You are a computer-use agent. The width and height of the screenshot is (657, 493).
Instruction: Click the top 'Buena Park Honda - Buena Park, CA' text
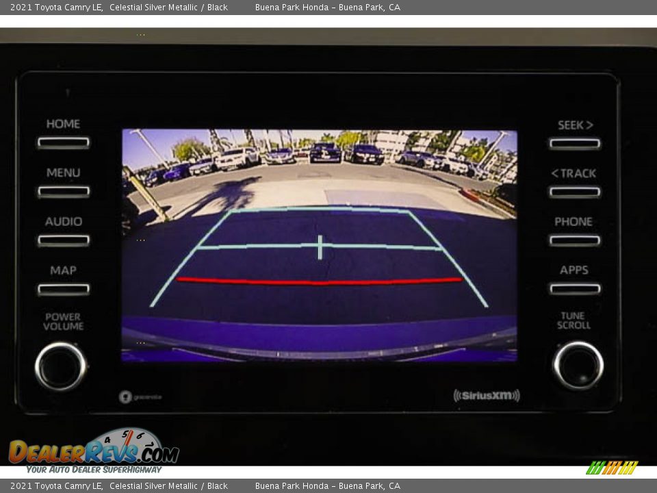tap(328, 7)
